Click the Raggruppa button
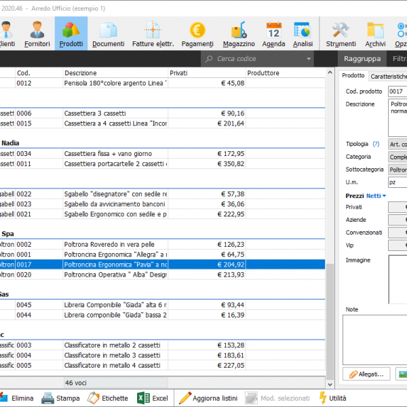 tap(362, 59)
